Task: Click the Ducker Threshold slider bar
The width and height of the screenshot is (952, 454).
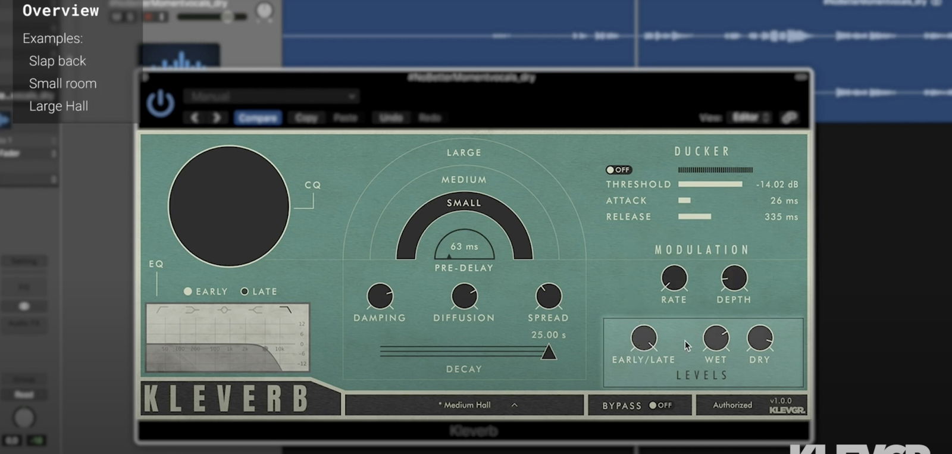Action: pyautogui.click(x=710, y=184)
